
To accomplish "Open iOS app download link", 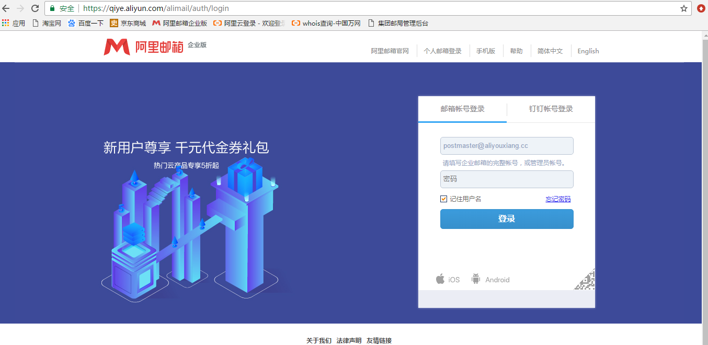I will 448,279.
